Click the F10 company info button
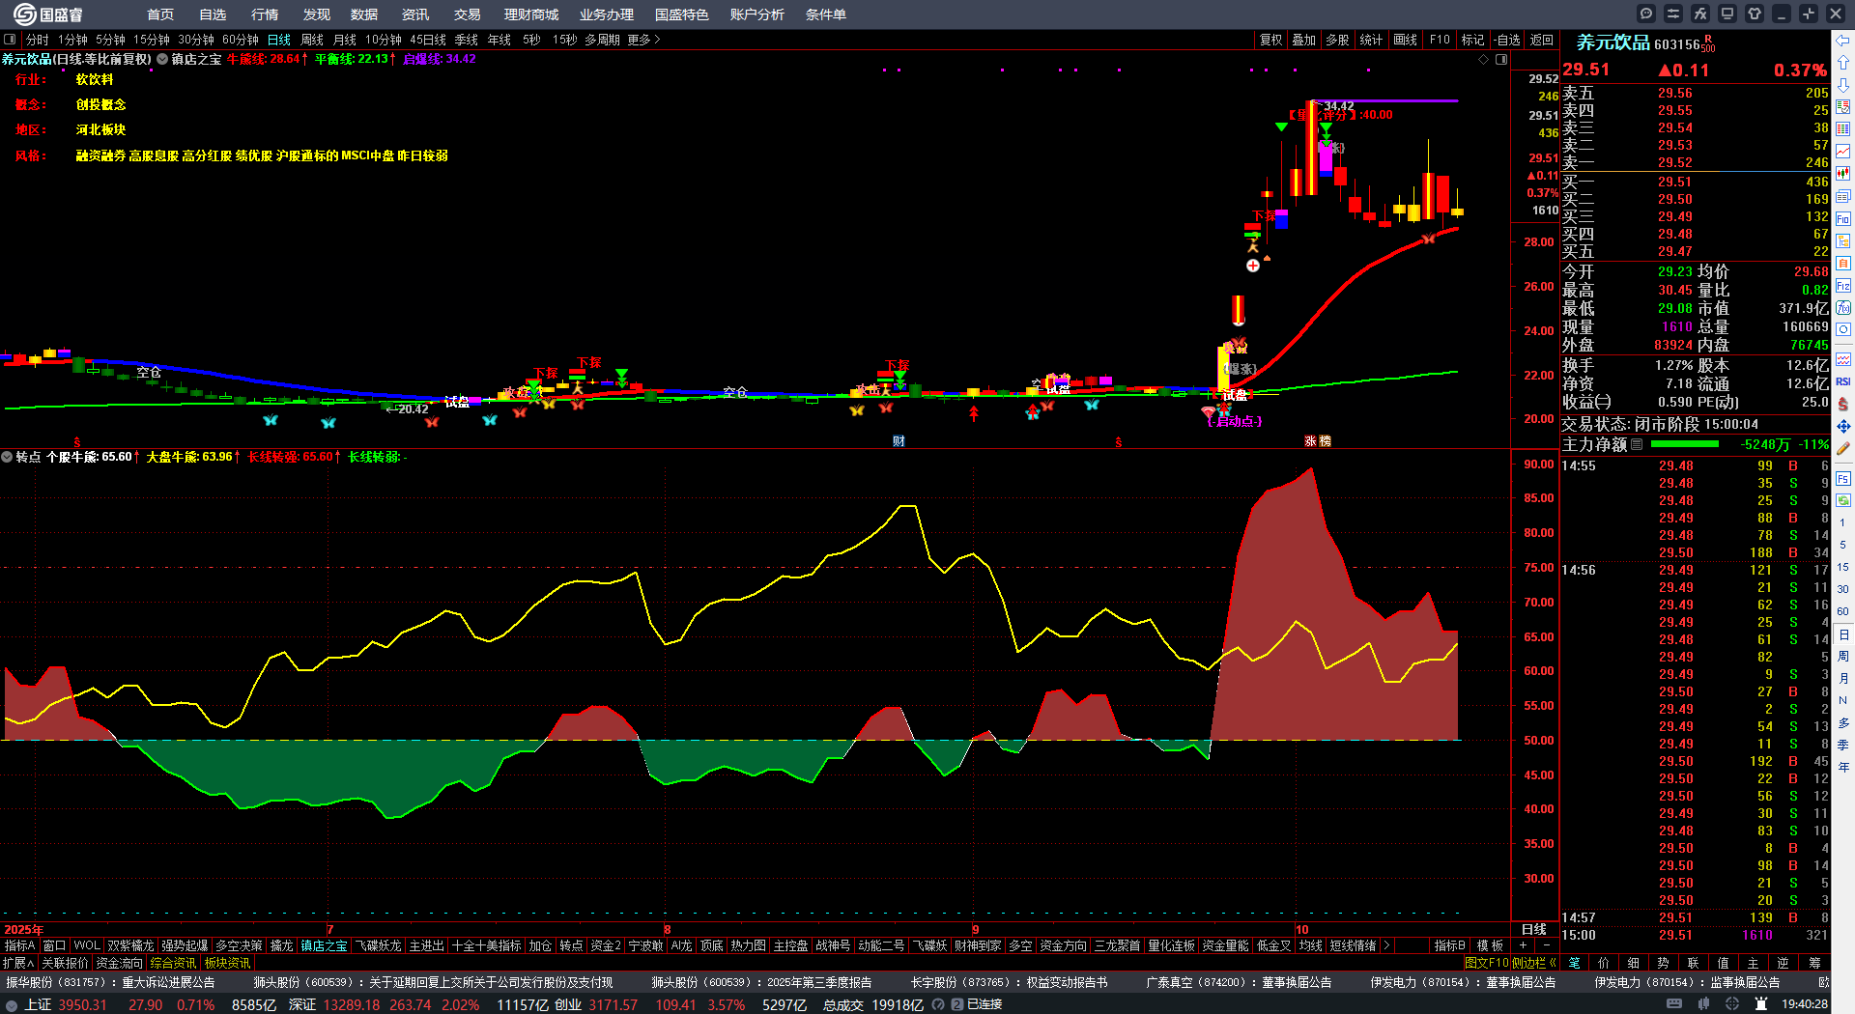 click(x=1440, y=40)
